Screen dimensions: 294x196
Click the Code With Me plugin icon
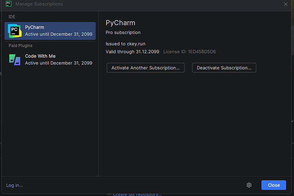point(14,59)
